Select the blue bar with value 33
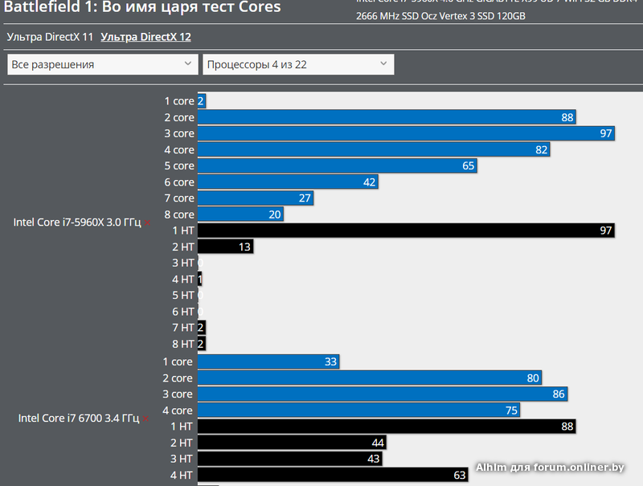Screen dimensions: 643x486 click(x=268, y=361)
